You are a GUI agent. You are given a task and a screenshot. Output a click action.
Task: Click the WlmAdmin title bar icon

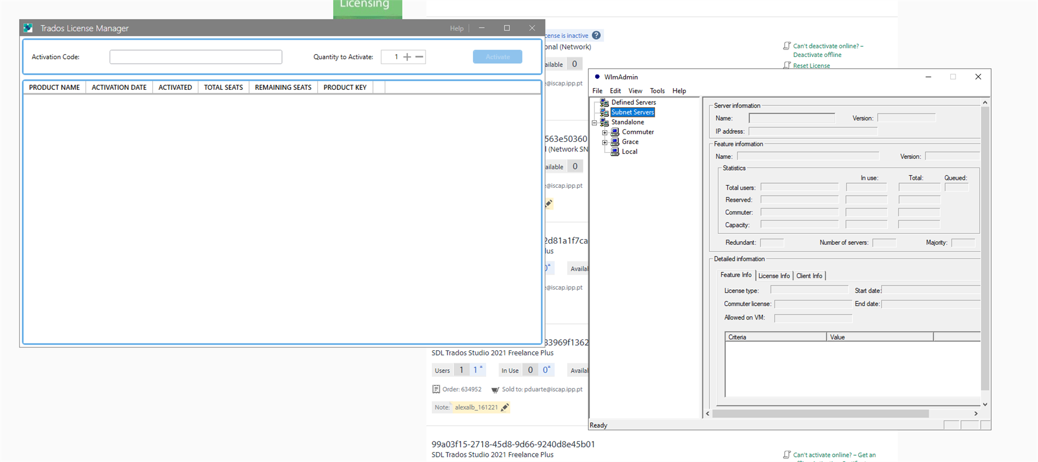[x=597, y=77]
